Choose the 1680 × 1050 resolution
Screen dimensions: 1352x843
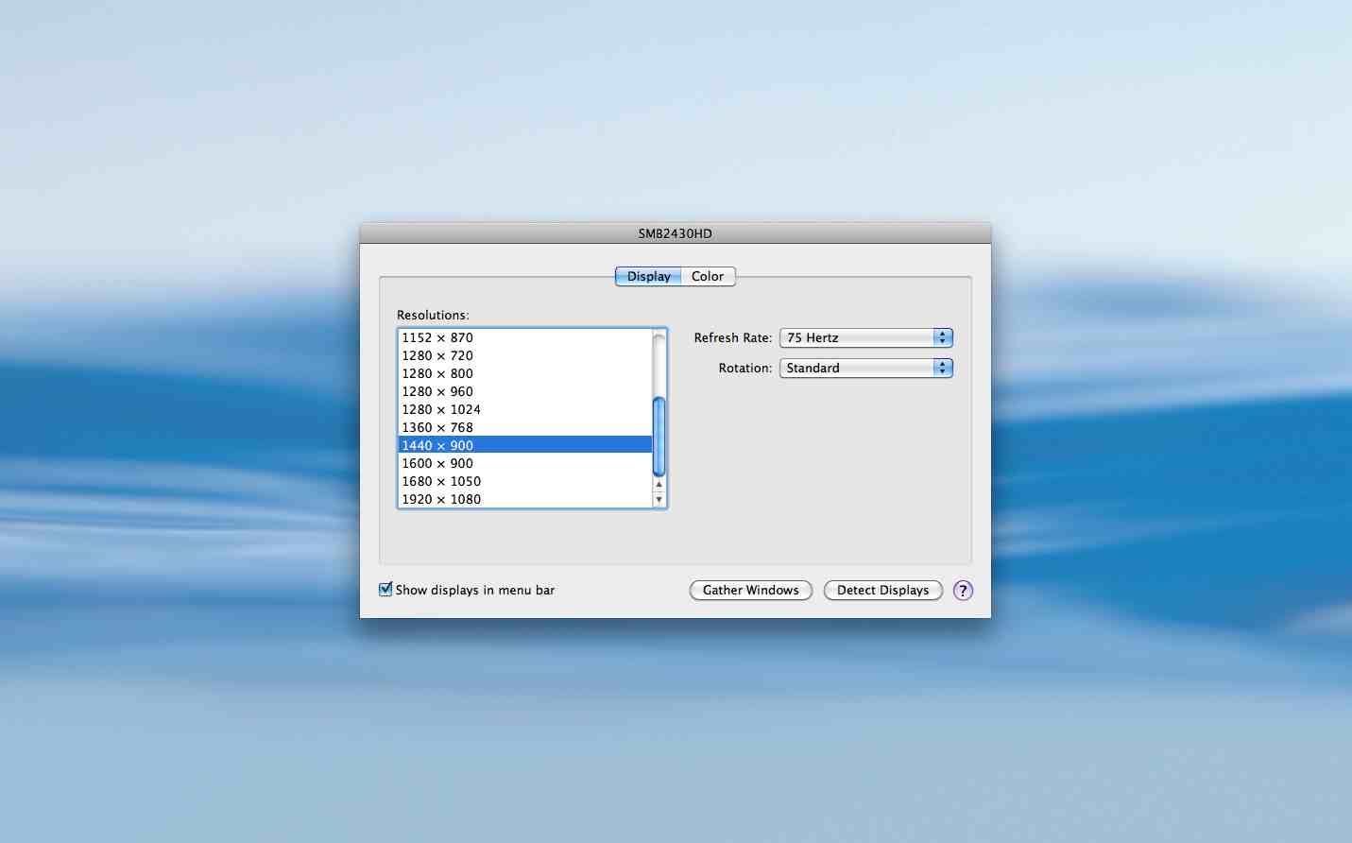441,482
